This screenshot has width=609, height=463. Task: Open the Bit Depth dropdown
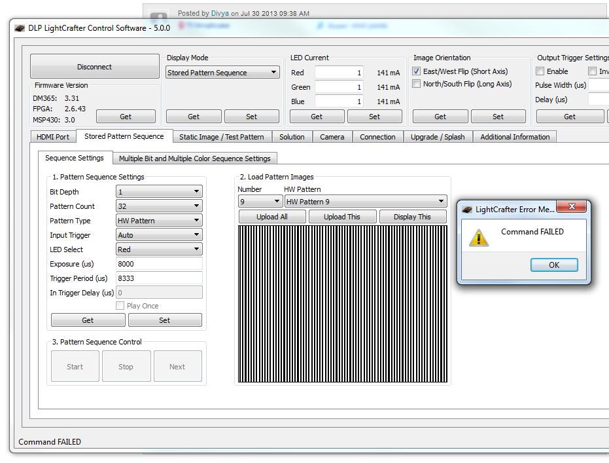click(159, 192)
